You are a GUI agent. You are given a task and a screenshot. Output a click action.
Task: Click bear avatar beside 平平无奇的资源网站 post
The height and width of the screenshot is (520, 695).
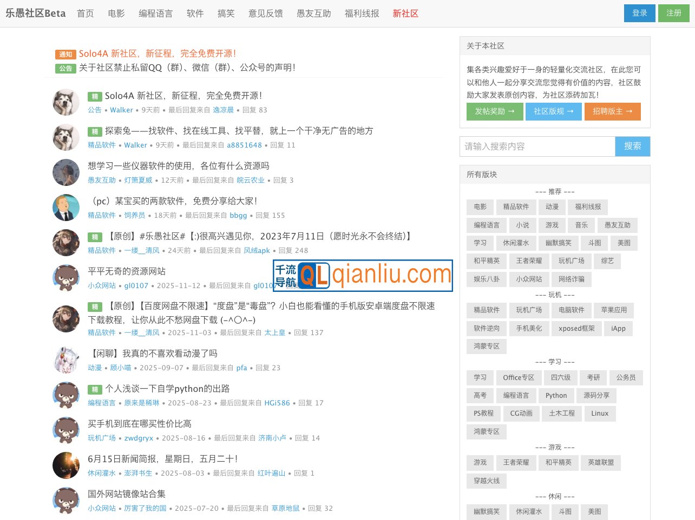pyautogui.click(x=66, y=278)
